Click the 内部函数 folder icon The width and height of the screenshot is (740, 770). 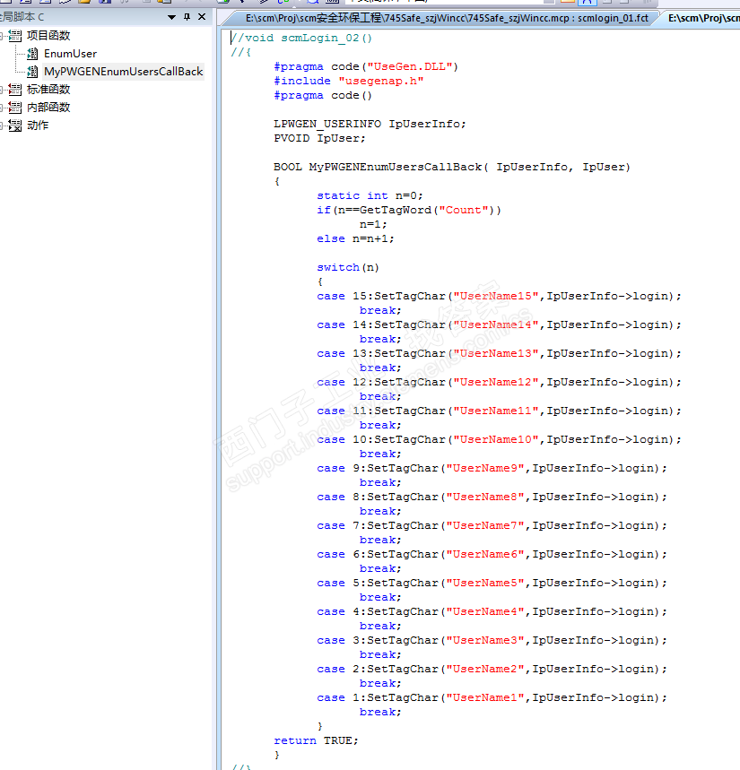click(15, 107)
